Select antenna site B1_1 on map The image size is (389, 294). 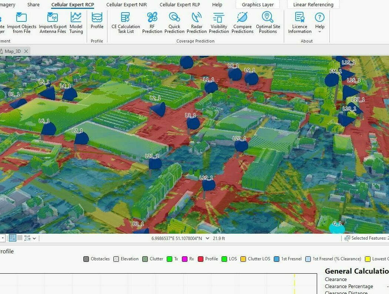coord(19,103)
